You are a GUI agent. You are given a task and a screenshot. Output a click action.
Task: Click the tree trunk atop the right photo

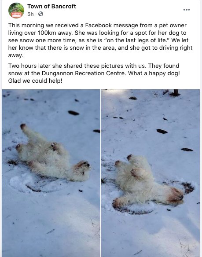pyautogui.click(x=176, y=92)
